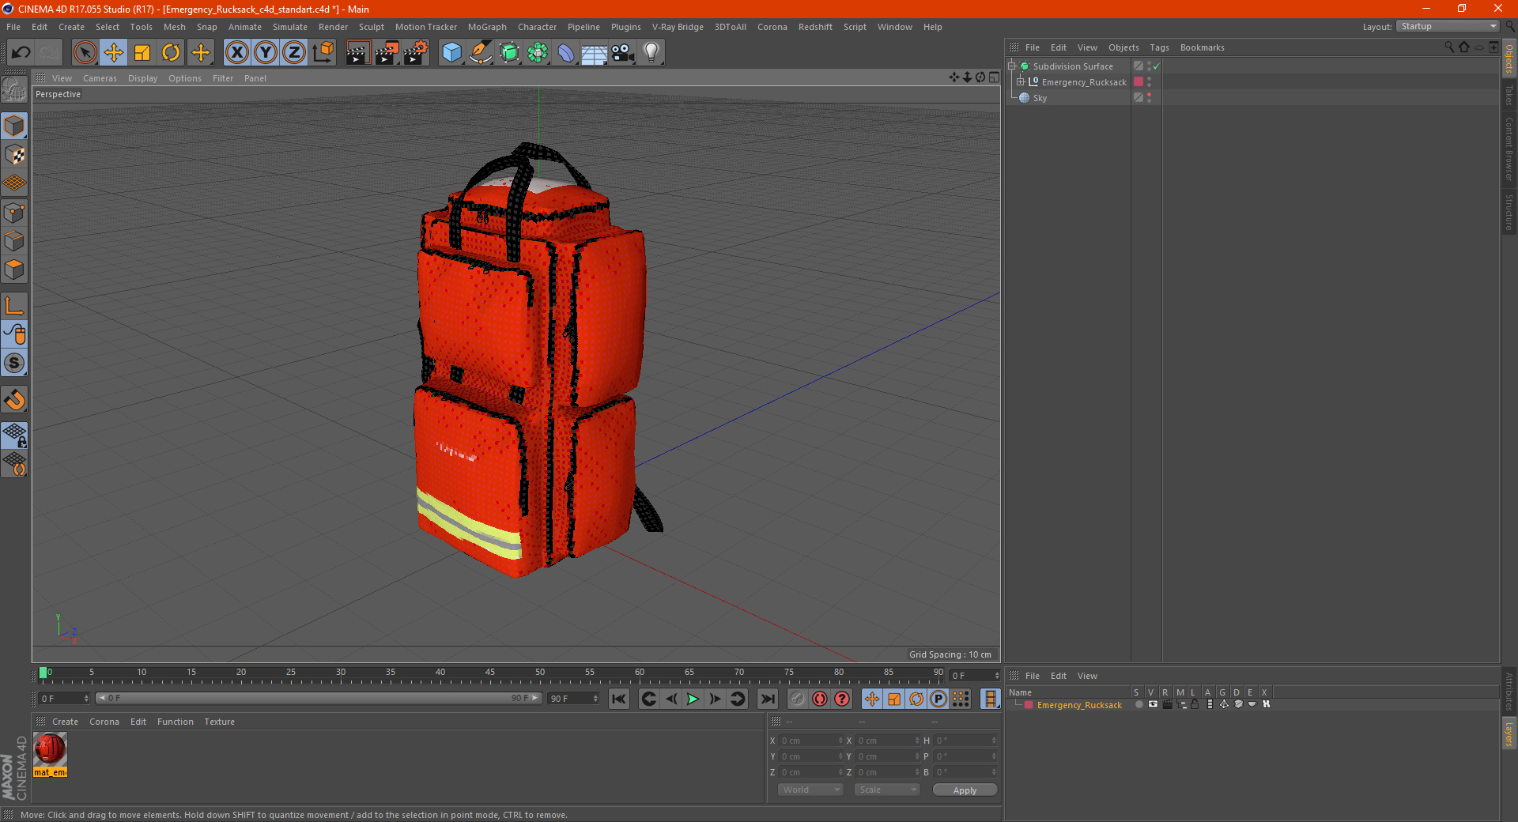Toggle Autokeying button
Image resolution: width=1518 pixels, height=822 pixels.
coord(820,699)
